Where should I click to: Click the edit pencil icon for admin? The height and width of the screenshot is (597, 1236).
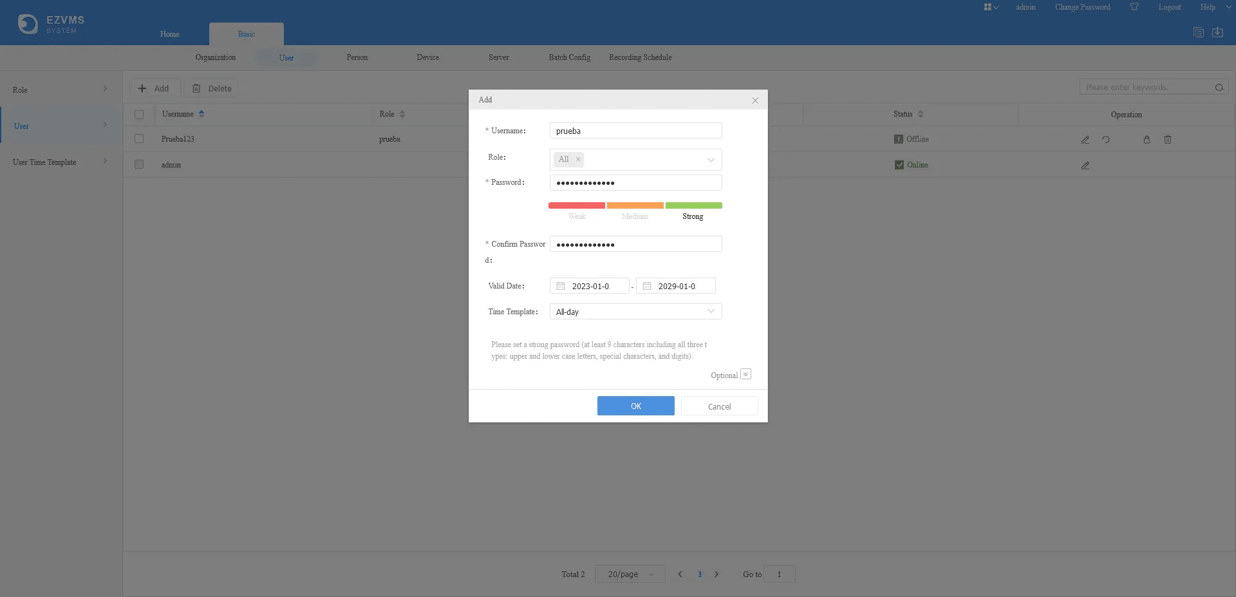point(1085,166)
